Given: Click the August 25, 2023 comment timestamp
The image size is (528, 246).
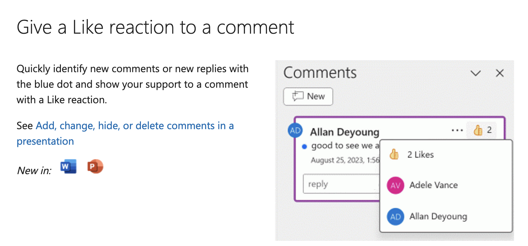Looking at the screenshot, I should pyautogui.click(x=345, y=160).
